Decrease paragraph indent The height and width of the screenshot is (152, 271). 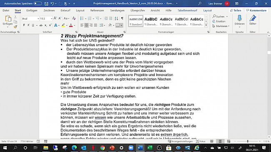coord(106,18)
